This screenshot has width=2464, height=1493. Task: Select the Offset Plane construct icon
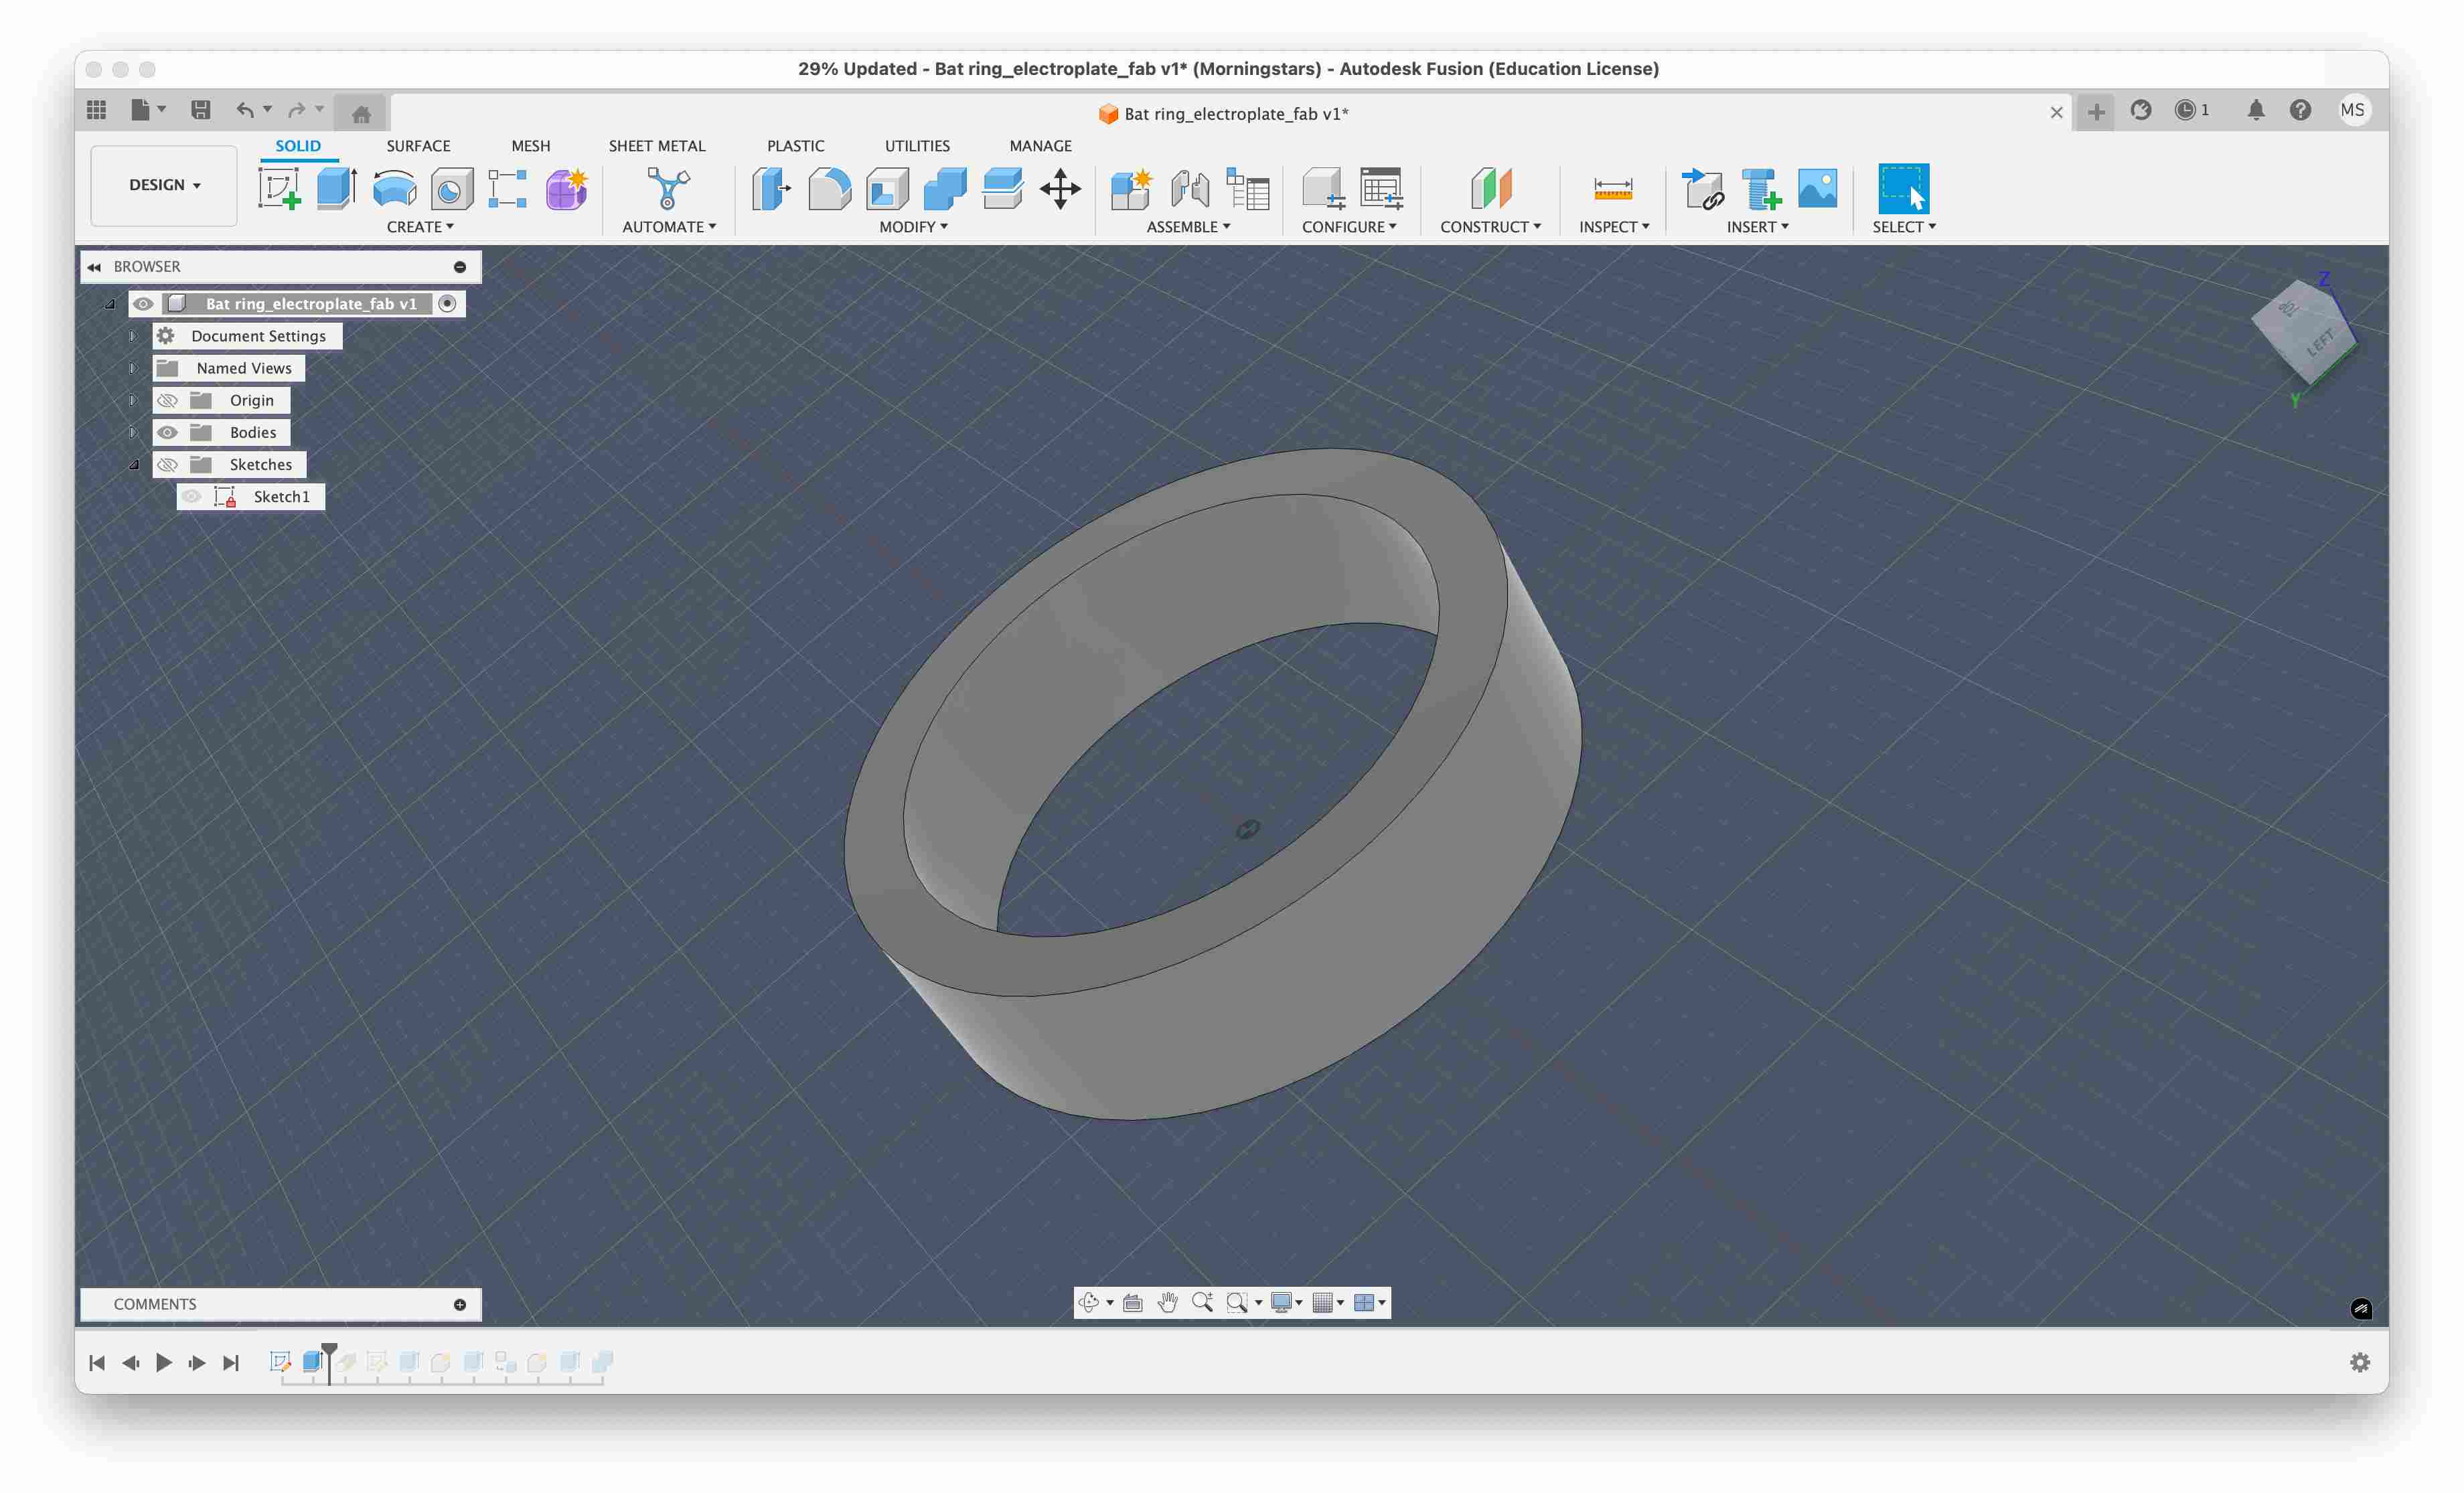1490,188
